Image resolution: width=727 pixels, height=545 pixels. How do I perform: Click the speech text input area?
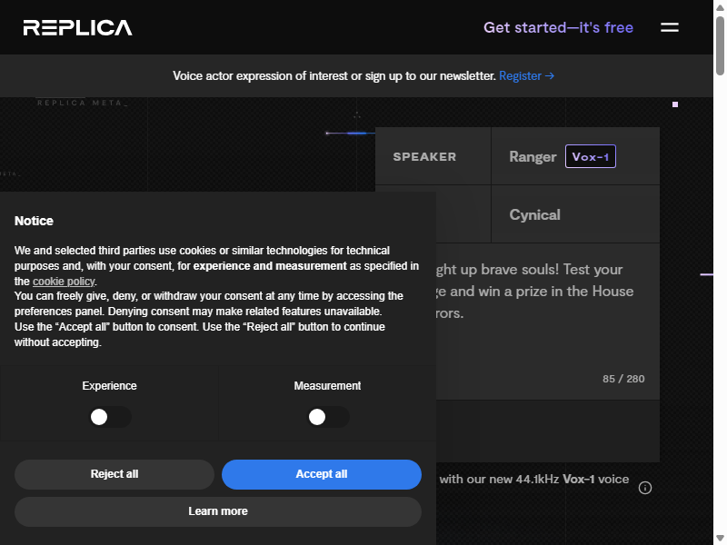coord(547,322)
